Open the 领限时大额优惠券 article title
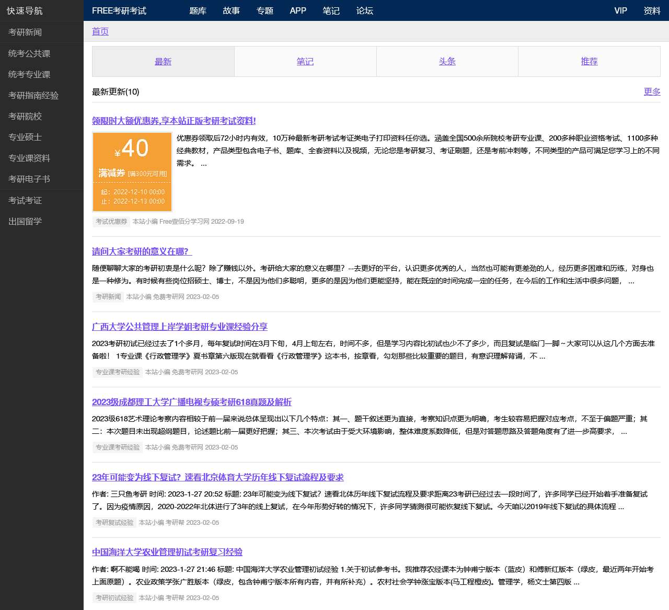Viewport: 669px width, 610px height. pyautogui.click(x=174, y=121)
